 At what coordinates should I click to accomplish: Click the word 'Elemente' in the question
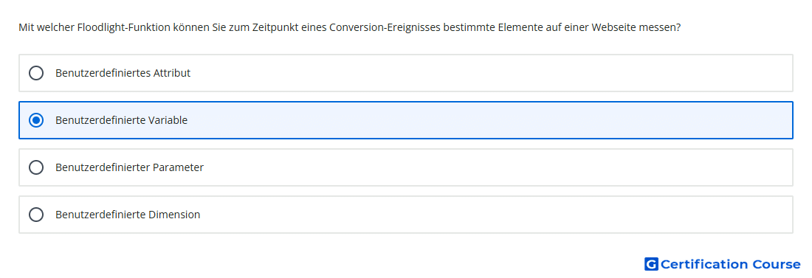[520, 27]
